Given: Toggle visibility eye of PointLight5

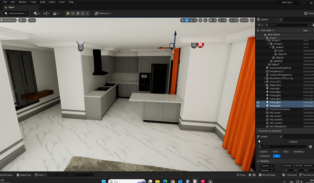Looking at the screenshot, I should coord(258,102).
